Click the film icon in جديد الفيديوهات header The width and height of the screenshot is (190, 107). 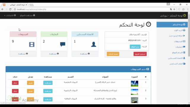148,69
